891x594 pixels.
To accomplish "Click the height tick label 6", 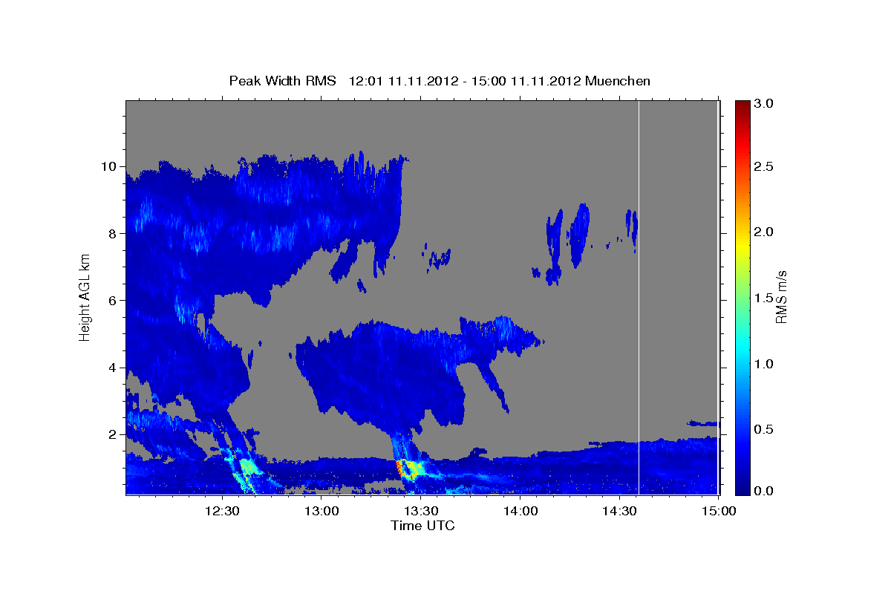I will (x=114, y=300).
